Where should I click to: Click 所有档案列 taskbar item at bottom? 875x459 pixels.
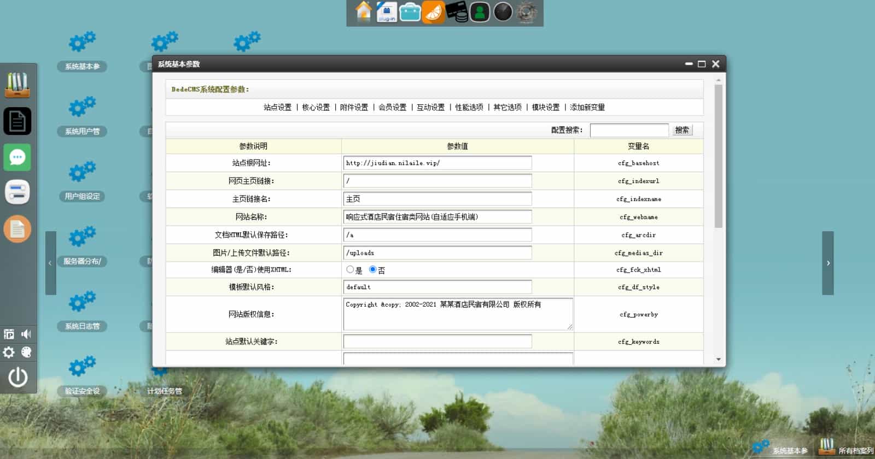coord(846,448)
